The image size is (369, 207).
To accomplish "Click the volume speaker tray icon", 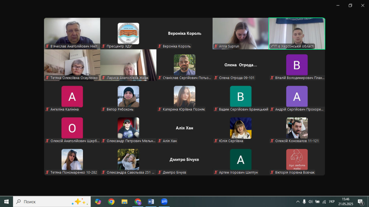I will pos(310,202).
